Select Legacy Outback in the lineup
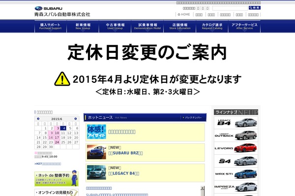 coord(236,135)
